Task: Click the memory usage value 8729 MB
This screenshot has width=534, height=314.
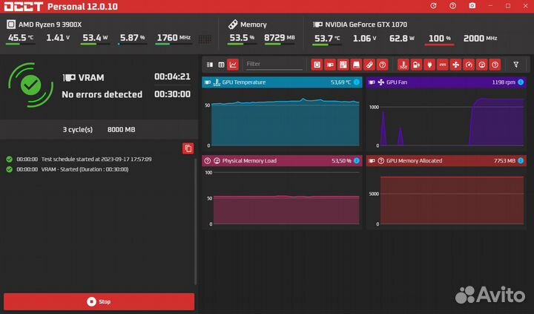Action: (x=280, y=38)
